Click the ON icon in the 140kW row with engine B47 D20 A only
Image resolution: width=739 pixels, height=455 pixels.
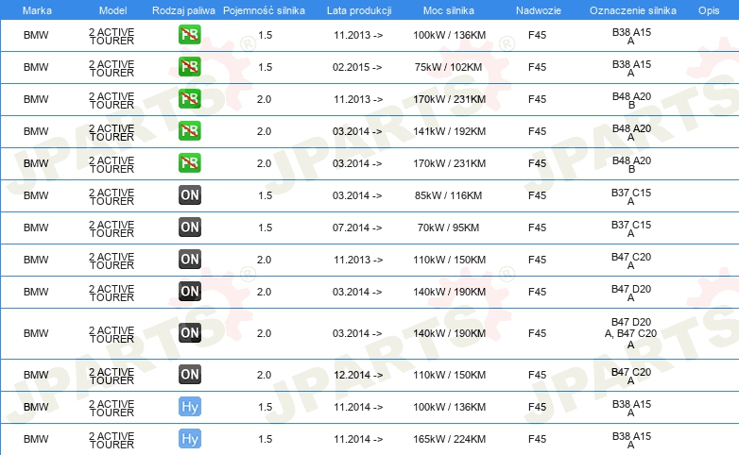pos(190,291)
